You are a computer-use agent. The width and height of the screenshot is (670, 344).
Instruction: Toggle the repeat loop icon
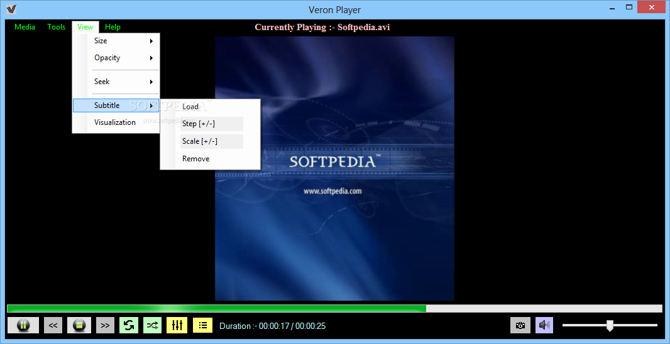(129, 325)
